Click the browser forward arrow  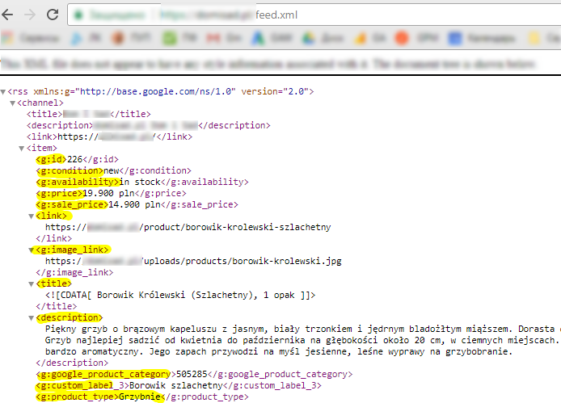tap(30, 15)
